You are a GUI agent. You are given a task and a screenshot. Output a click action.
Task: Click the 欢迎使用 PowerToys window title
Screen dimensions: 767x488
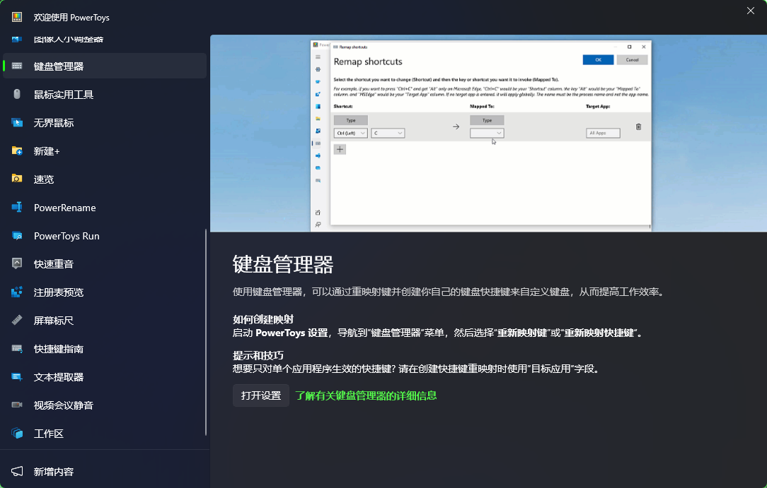coord(71,17)
